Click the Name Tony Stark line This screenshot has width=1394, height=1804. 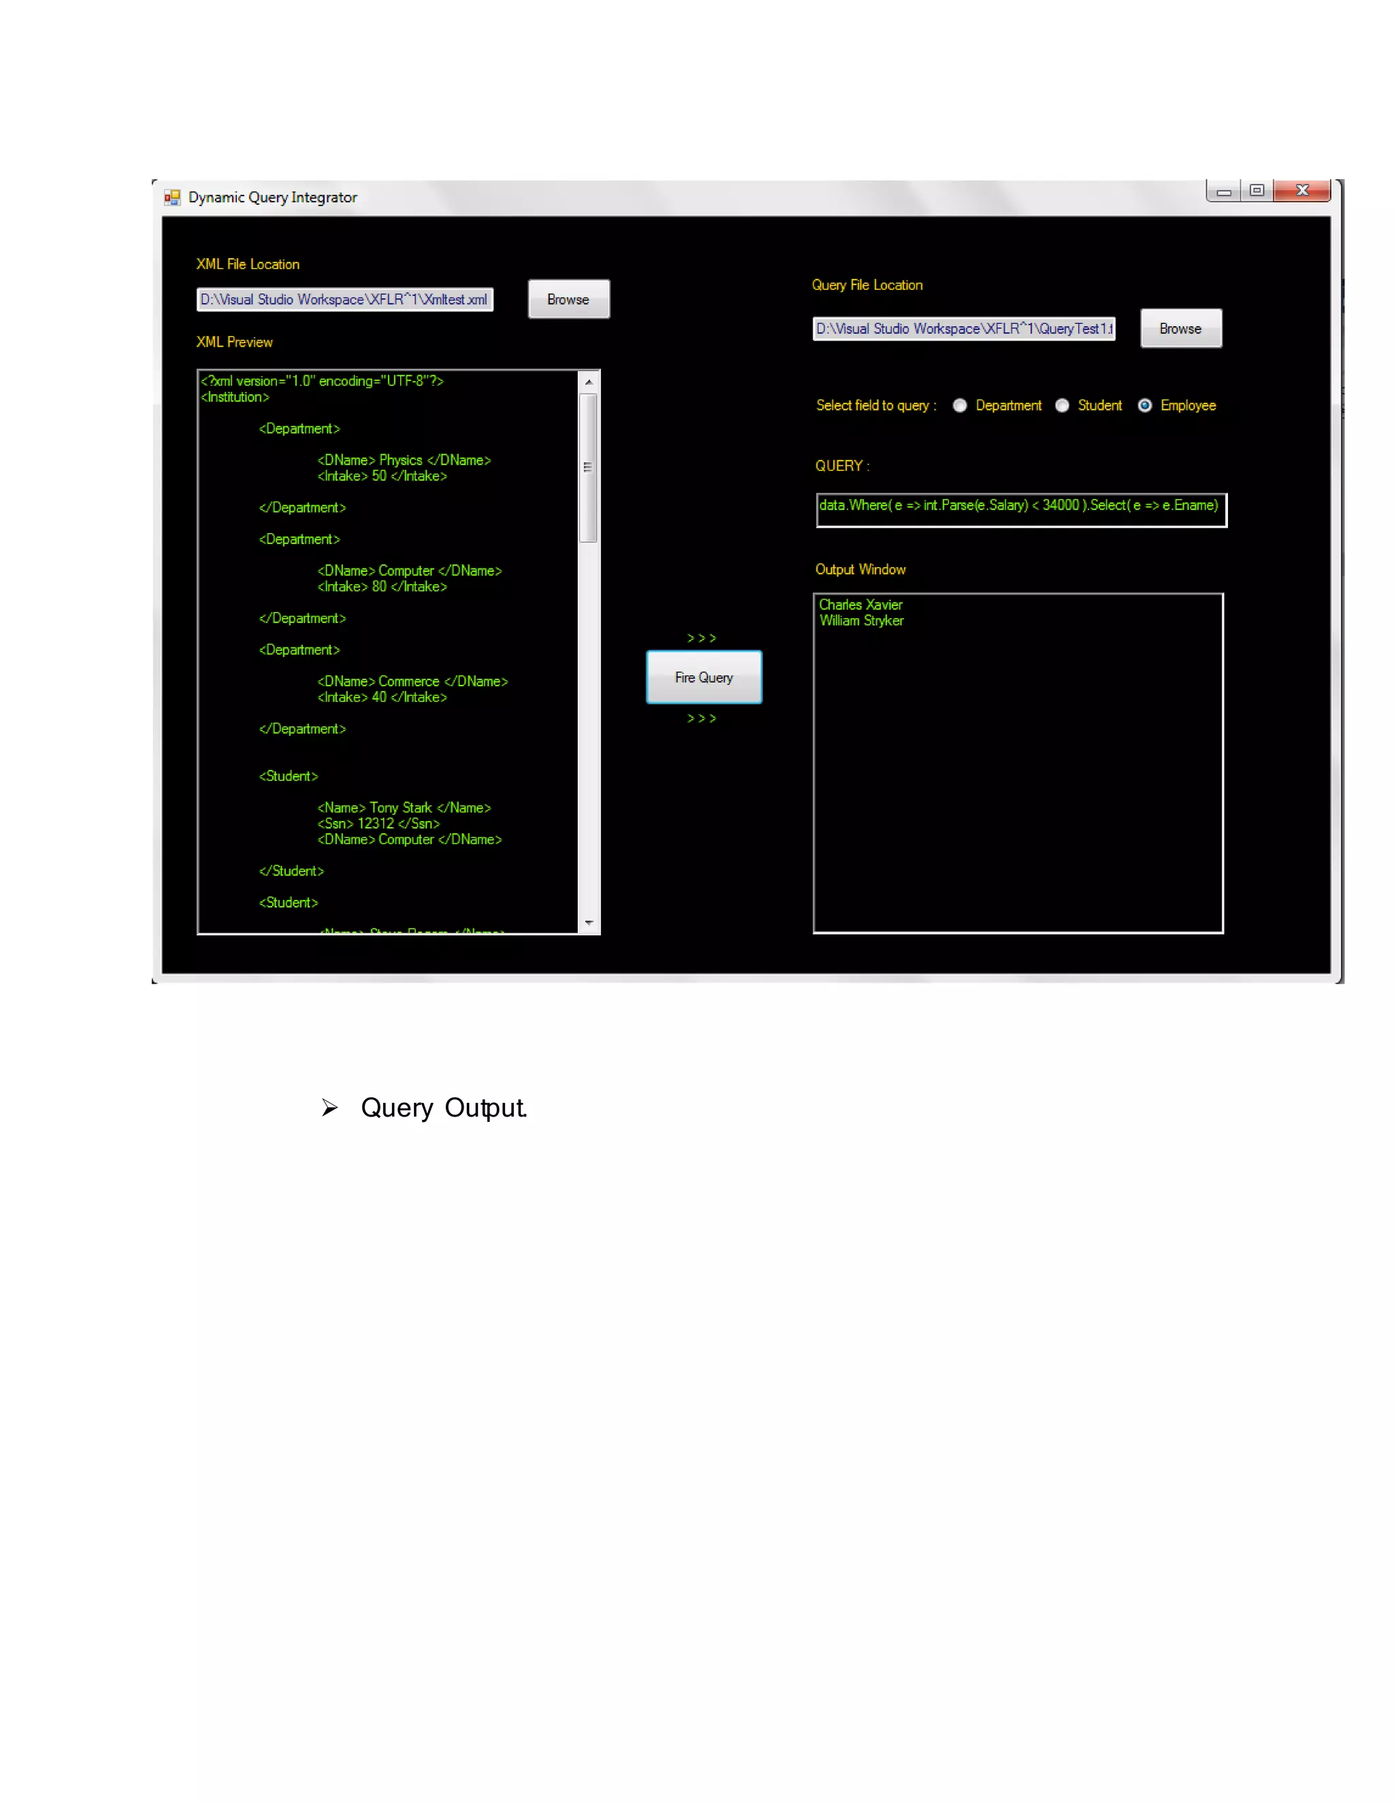[405, 808]
